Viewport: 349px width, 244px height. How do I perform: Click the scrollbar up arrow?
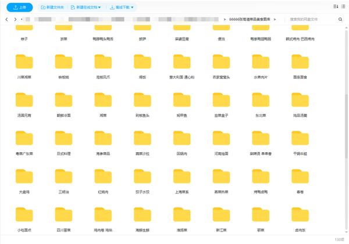click(x=346, y=28)
